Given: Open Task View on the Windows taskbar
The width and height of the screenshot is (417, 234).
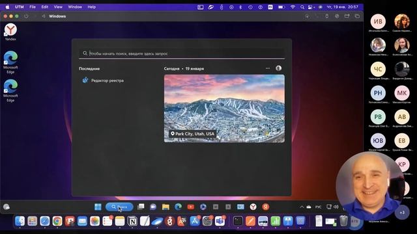Looking at the screenshot, I should [141, 207].
